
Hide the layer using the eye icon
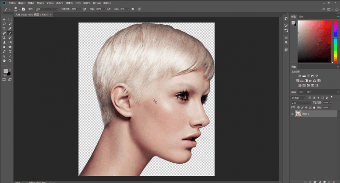[x=292, y=114]
